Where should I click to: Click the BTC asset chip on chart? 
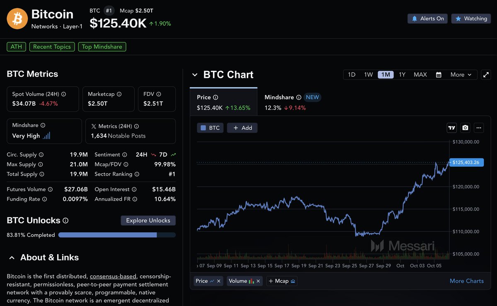(210, 128)
